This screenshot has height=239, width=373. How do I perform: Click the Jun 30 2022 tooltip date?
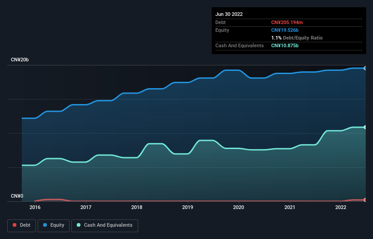(229, 14)
